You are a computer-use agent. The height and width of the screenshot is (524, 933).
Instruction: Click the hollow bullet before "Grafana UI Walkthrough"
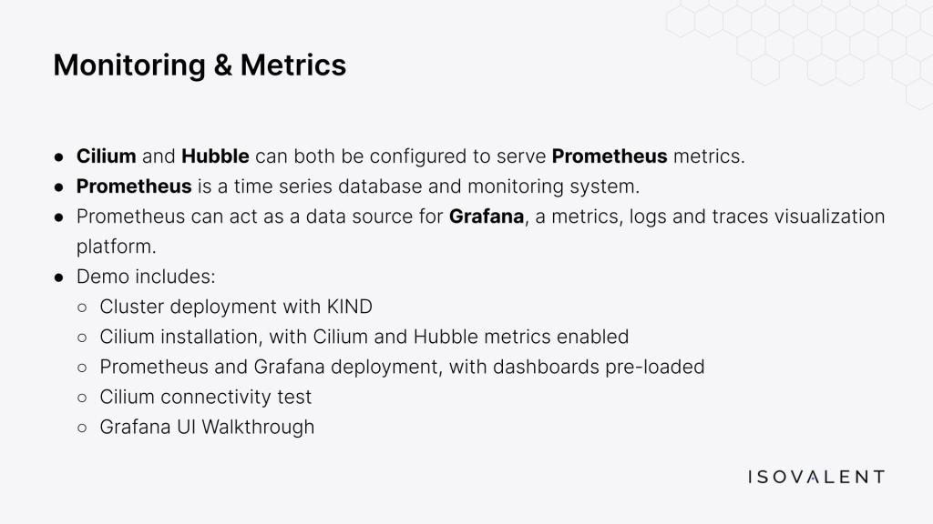tap(83, 427)
